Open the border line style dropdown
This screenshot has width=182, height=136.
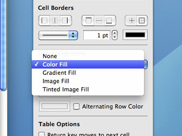tap(58, 35)
